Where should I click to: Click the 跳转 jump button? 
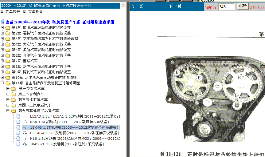coord(243,6)
